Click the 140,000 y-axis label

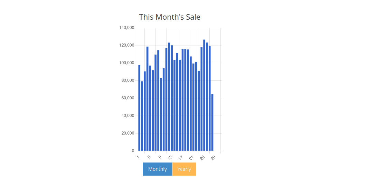[127, 28]
